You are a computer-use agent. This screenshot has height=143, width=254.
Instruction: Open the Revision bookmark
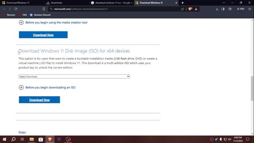click(x=9, y=15)
